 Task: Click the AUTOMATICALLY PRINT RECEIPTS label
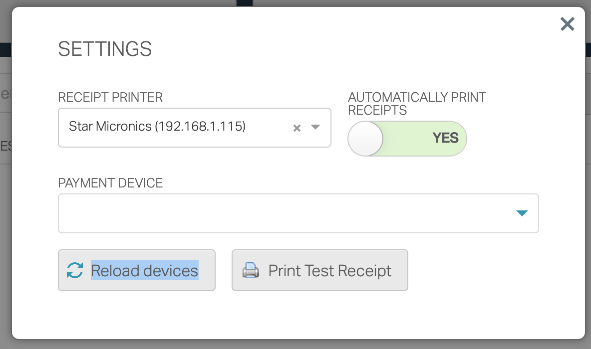pos(417,104)
